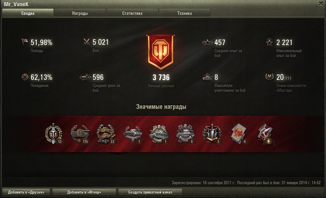Select the sword-and-shield medal with count 13
The image size is (326, 198).
[x=54, y=134]
